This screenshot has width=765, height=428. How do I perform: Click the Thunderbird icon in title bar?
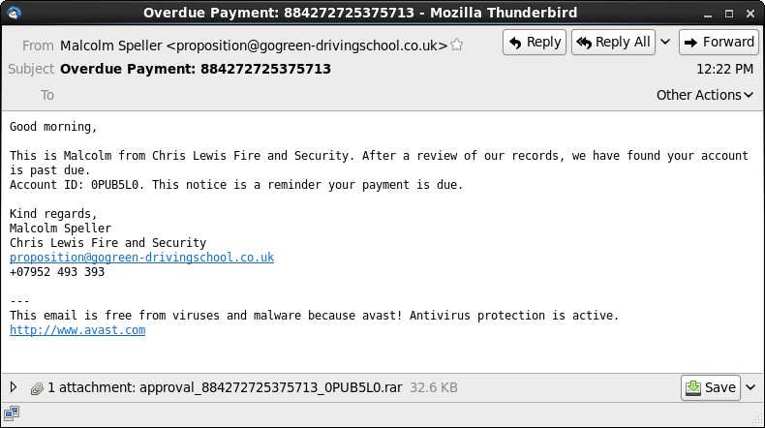click(14, 13)
